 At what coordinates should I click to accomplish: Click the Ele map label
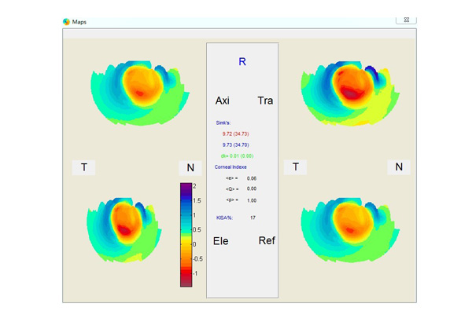click(x=221, y=240)
